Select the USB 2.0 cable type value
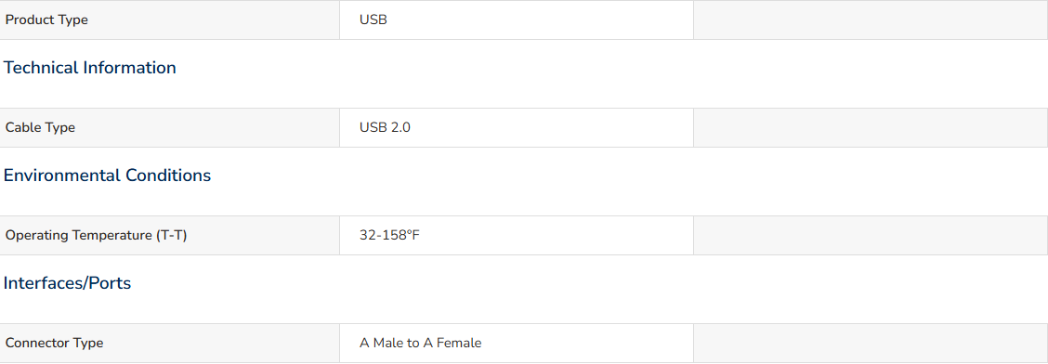The image size is (1048, 364). [385, 127]
